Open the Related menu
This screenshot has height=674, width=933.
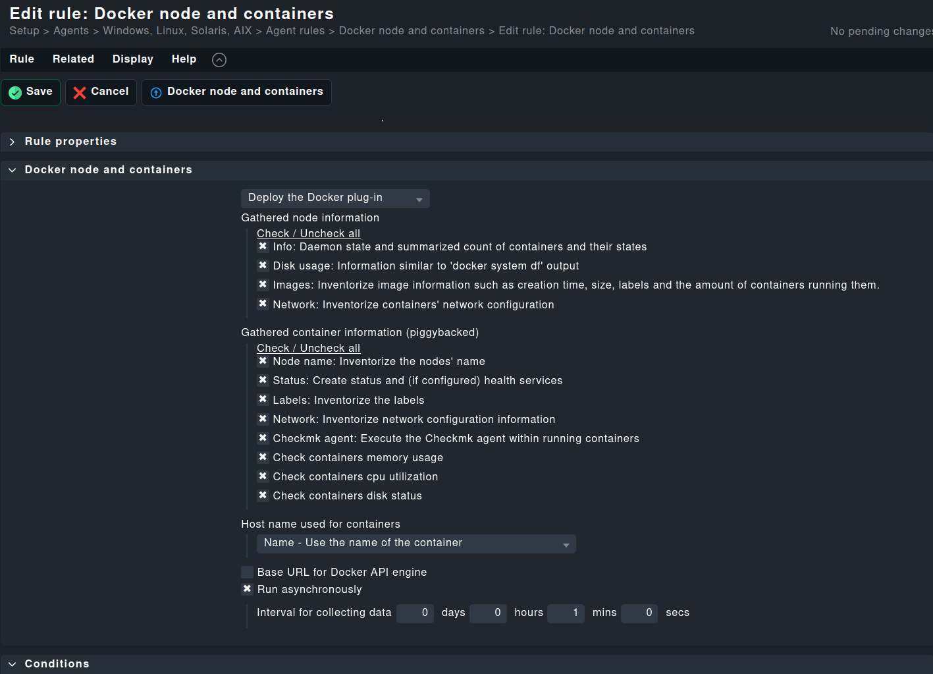point(73,59)
